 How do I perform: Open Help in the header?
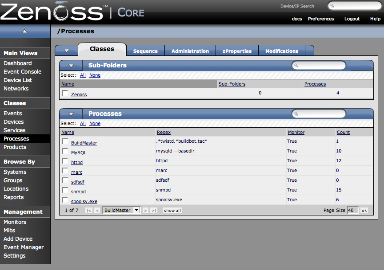375,19
